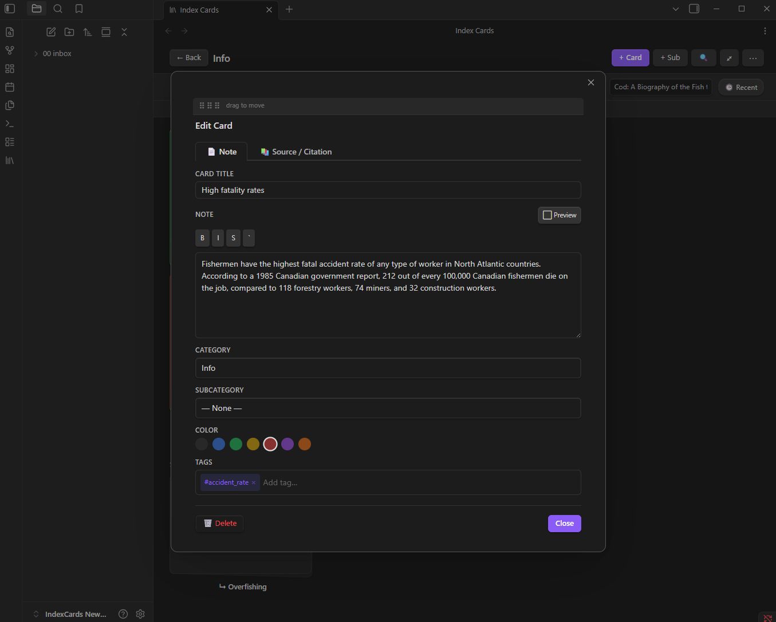The width and height of the screenshot is (776, 622).
Task: Open the more options vertical dots
Action: [x=765, y=30]
